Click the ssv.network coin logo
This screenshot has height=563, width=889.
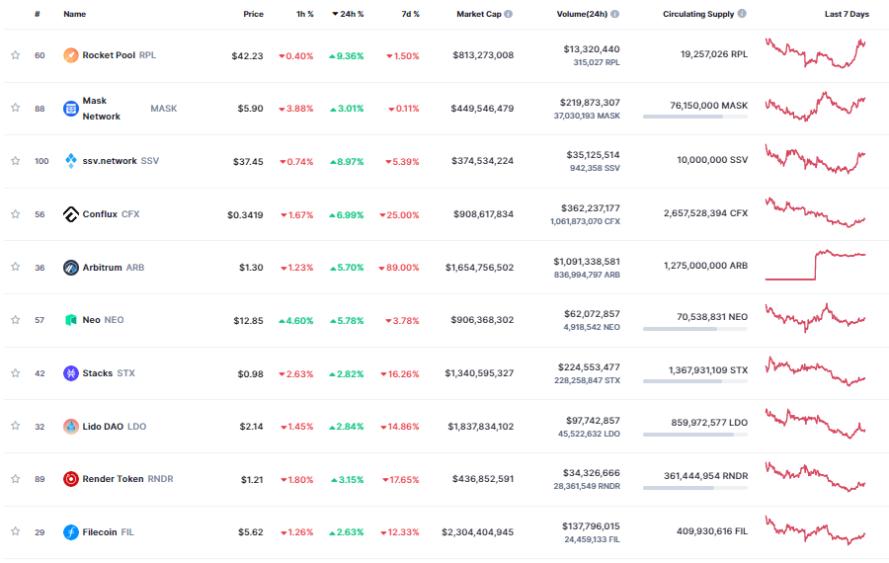tap(71, 161)
